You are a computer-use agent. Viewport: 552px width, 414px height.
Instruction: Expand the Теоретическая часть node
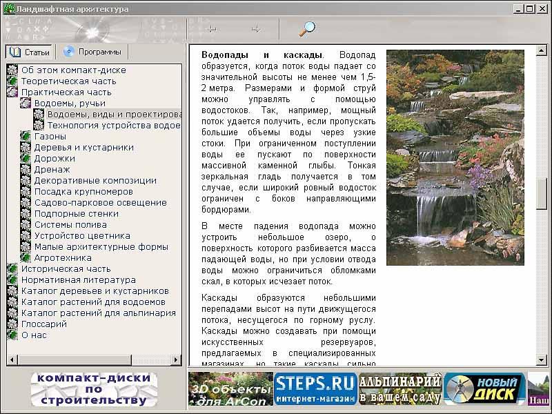(12, 81)
